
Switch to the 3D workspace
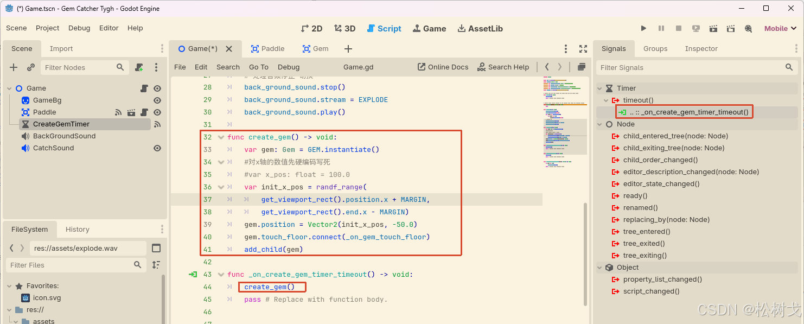point(344,28)
